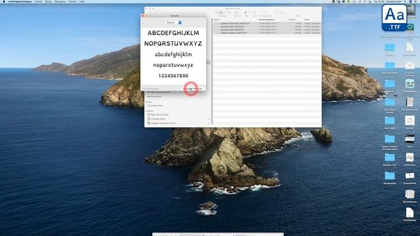Select the Dyslexie_Regular font file row
Image resolution: width=420 pixels, height=236 pixels.
(267, 33)
